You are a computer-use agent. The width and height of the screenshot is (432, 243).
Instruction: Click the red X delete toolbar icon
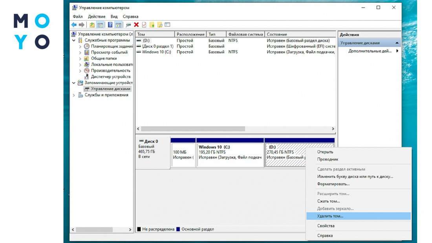point(136,25)
